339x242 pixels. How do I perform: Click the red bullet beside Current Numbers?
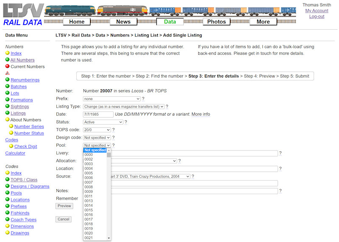pos(7,66)
